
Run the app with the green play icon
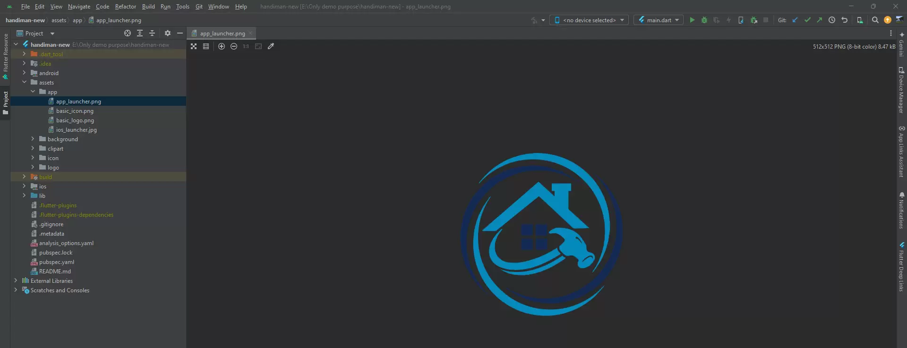coord(692,20)
